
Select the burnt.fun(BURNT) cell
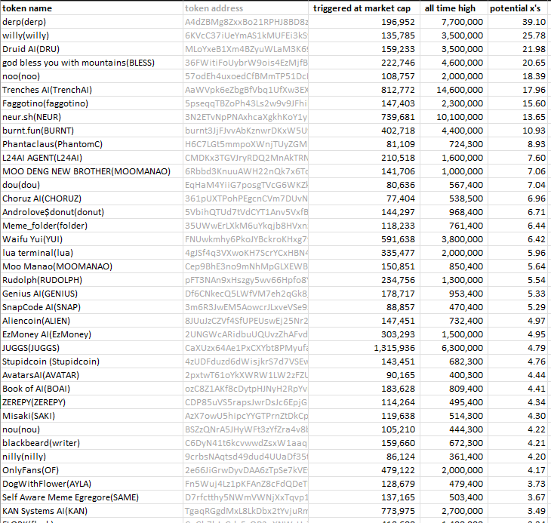tap(91, 131)
